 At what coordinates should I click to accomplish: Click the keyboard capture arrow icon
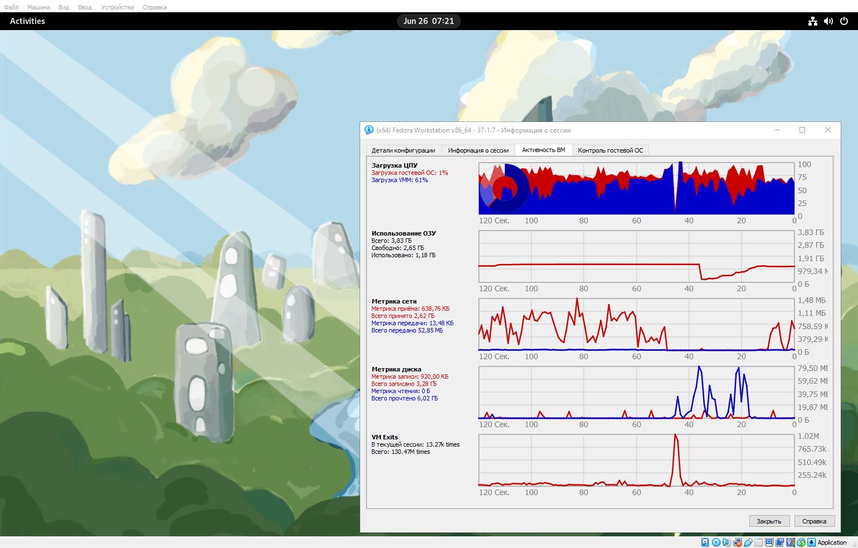click(x=811, y=542)
